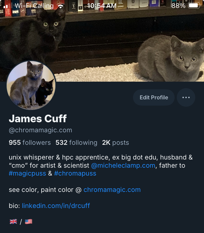Open the @micheleclamp.com mention link
This screenshot has width=204, height=233.
point(123,165)
